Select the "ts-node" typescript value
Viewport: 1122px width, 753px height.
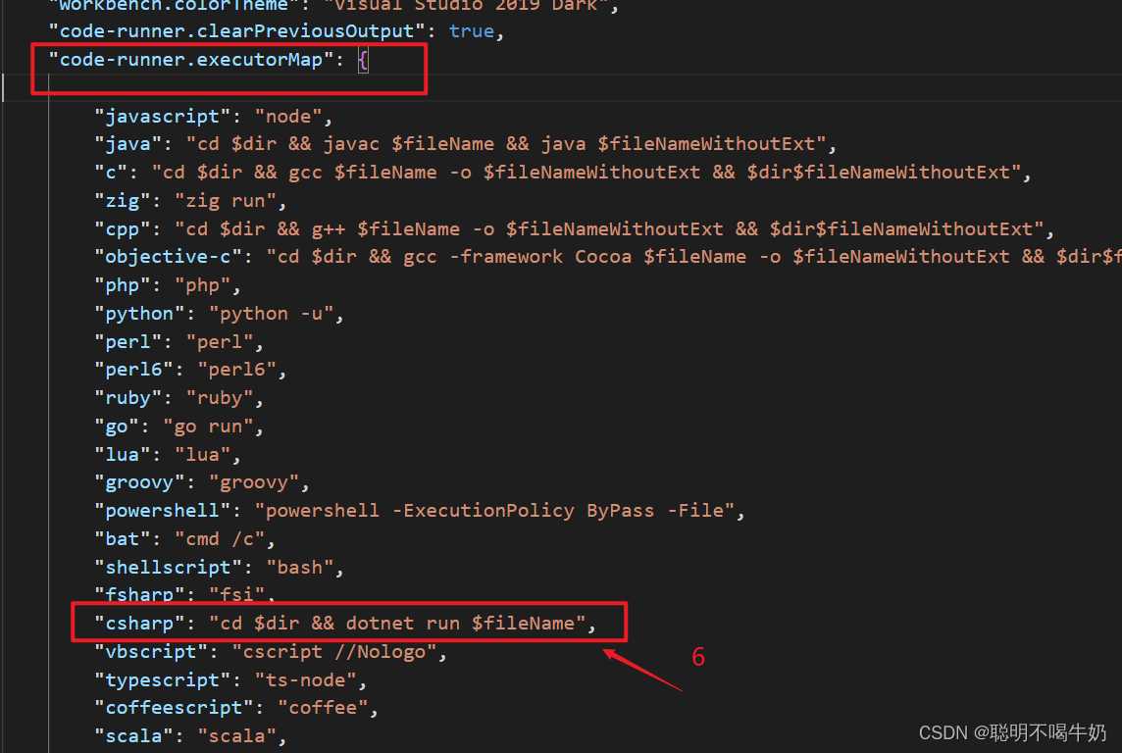[x=311, y=678]
